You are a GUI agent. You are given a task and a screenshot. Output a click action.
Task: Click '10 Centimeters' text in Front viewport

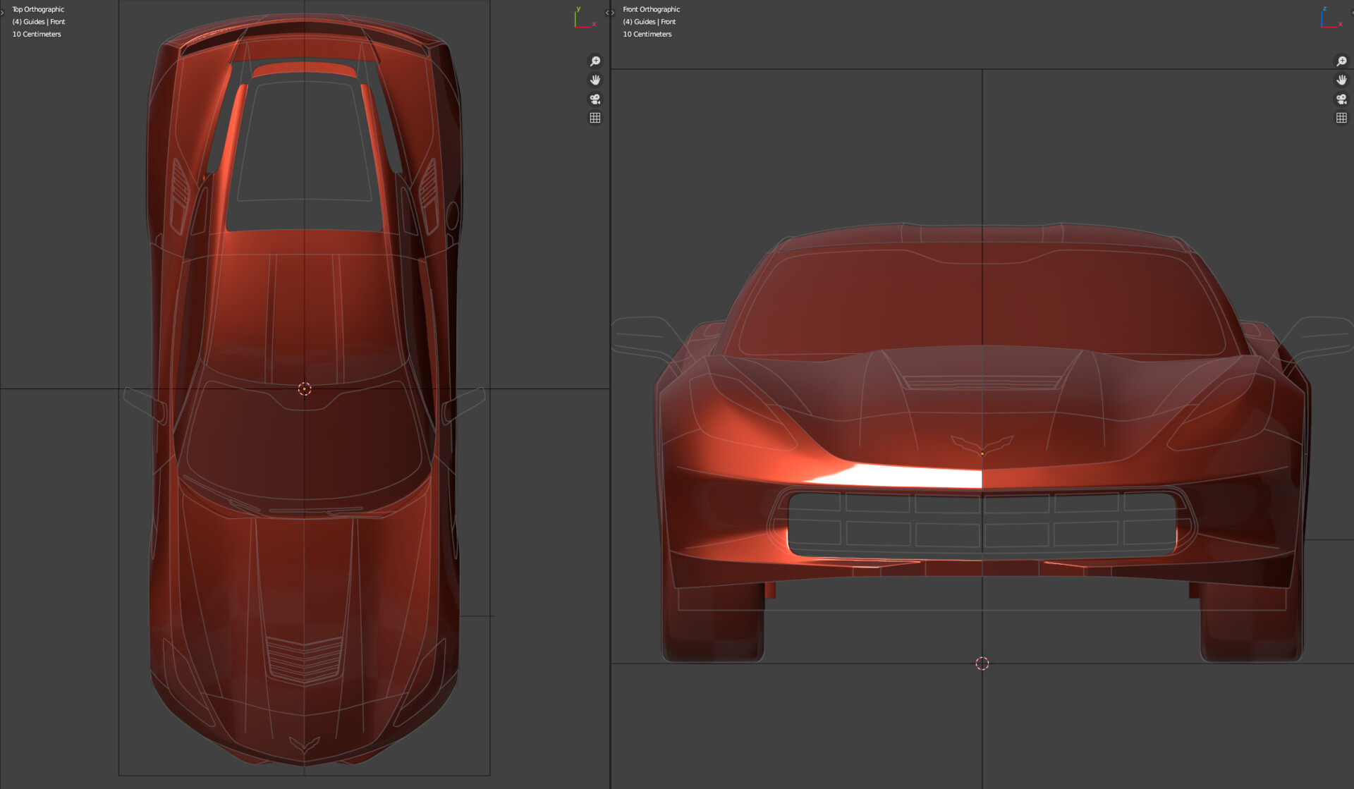click(647, 34)
